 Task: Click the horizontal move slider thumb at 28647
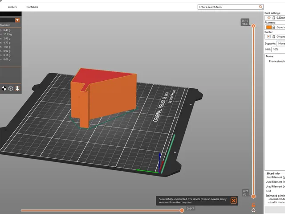(x=182, y=210)
